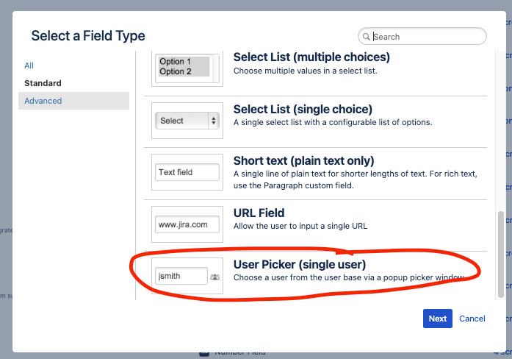Click the Next button
Screen dimensions: 512x359
tap(437, 319)
